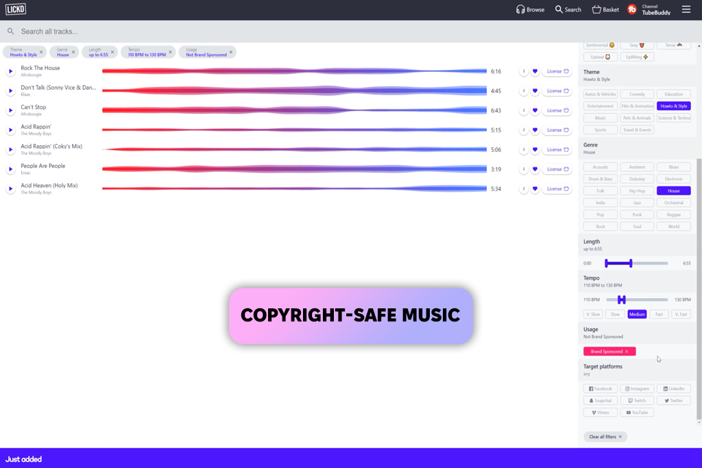Viewport: 702px width, 468px height.
Task: Select the Reggae genre filter
Action: click(673, 214)
